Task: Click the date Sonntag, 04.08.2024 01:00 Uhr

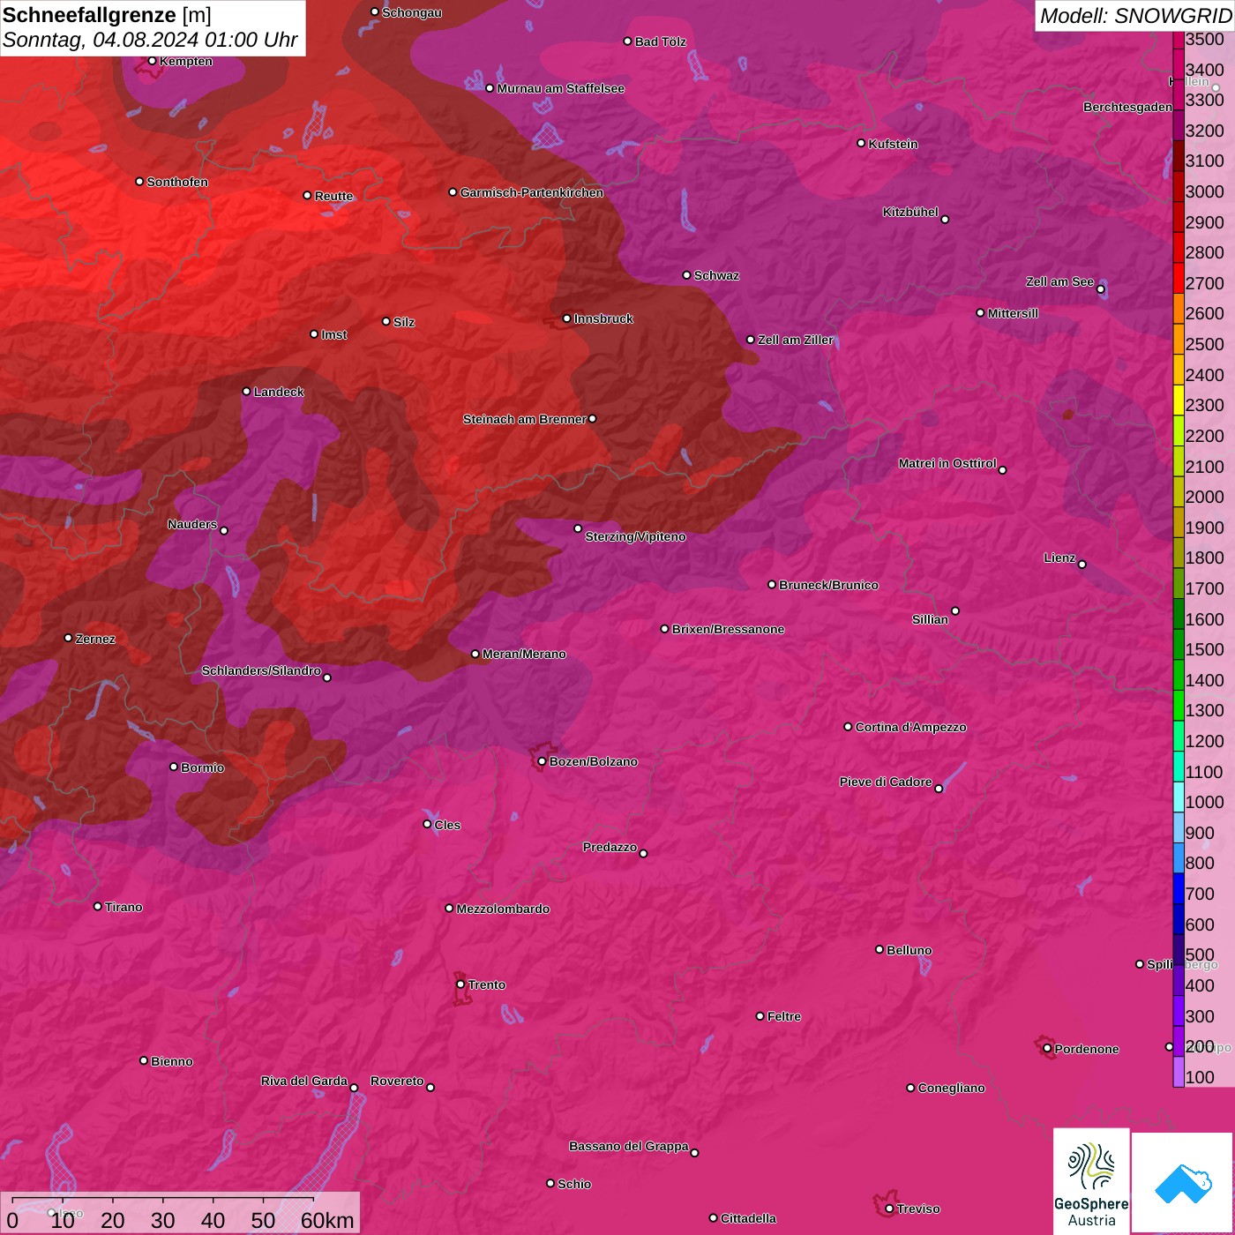Action: [150, 40]
